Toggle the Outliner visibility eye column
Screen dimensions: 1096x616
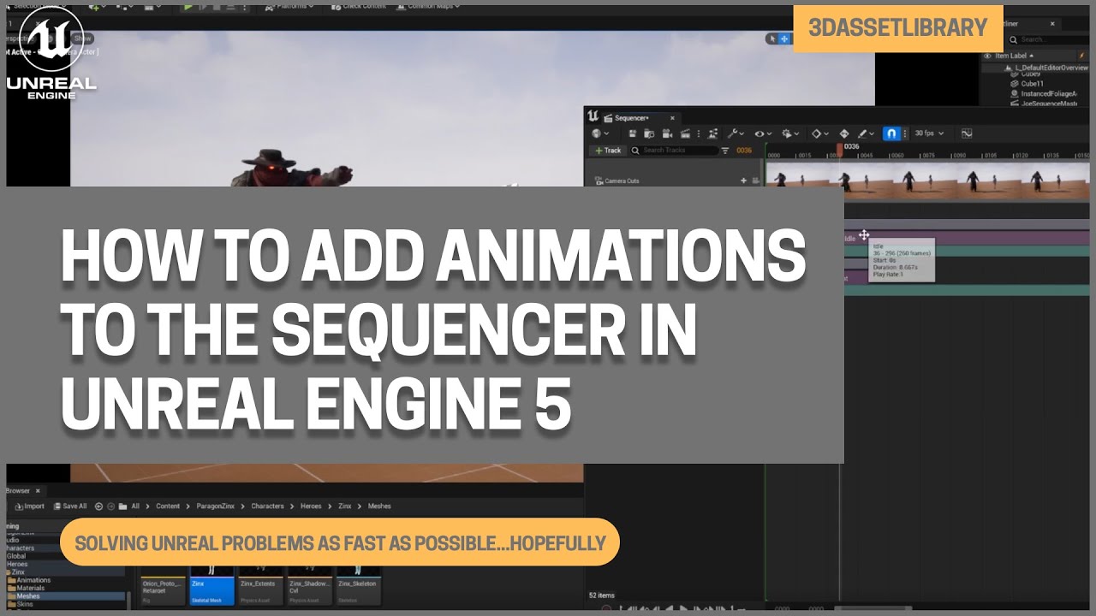point(987,56)
